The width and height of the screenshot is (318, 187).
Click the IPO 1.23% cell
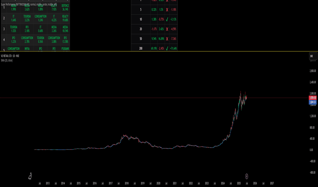(x=14, y=40)
